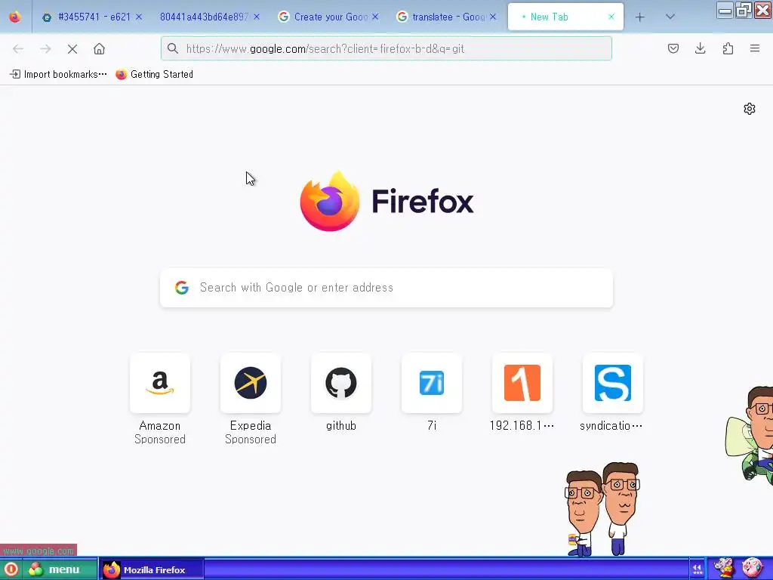This screenshot has width=773, height=580.
Task: Click the Google G icon in search box
Action: tap(182, 288)
